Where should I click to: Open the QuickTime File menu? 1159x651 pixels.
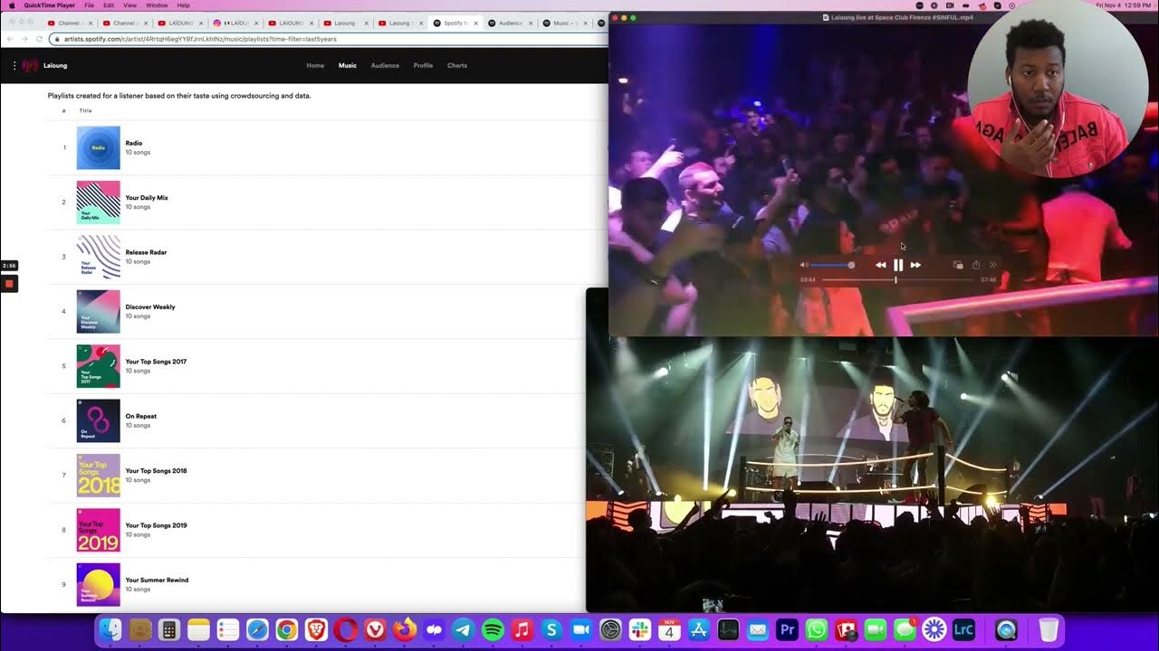tap(89, 5)
